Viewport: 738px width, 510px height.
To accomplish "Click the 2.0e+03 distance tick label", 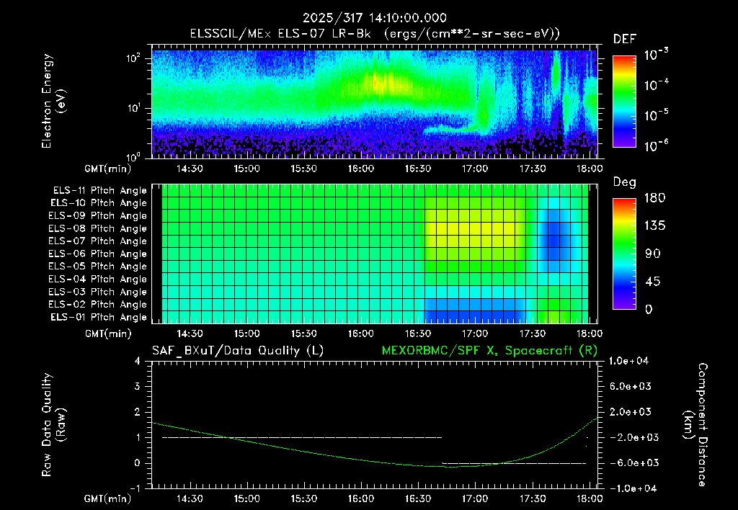I will click(x=630, y=411).
